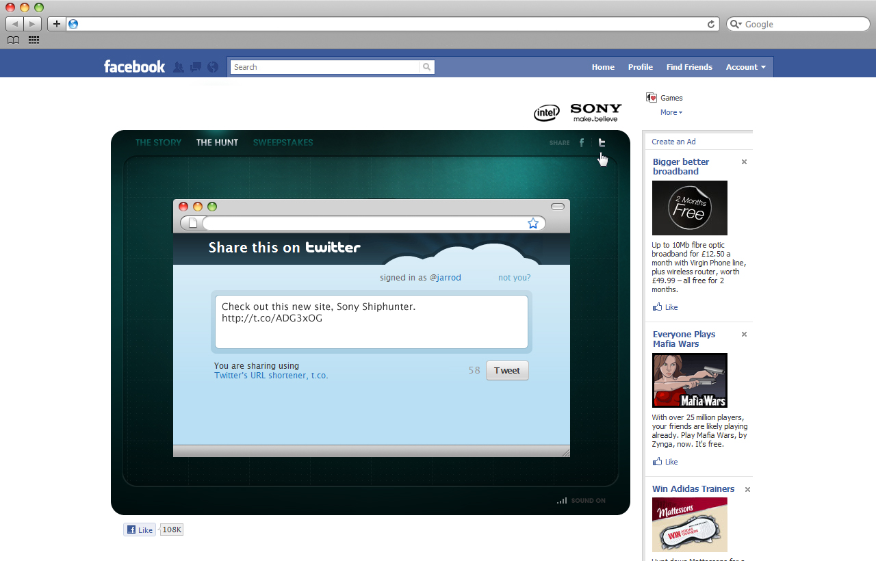Click the Games cards icon in the sidebar
This screenshot has width=876, height=561.
pyautogui.click(x=652, y=98)
